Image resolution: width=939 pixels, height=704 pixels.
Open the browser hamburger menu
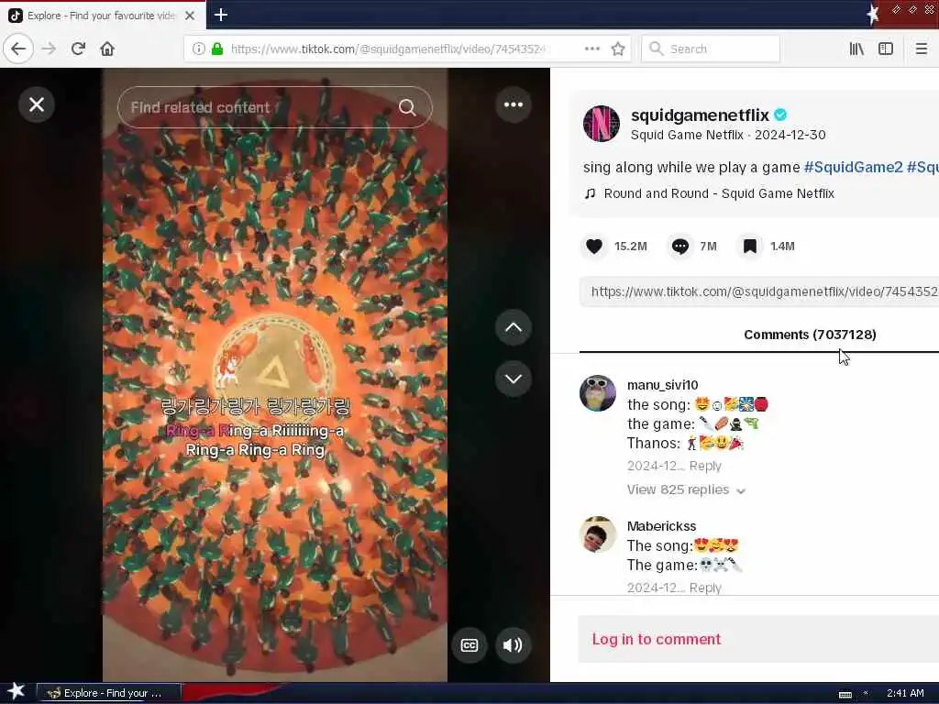[921, 49]
